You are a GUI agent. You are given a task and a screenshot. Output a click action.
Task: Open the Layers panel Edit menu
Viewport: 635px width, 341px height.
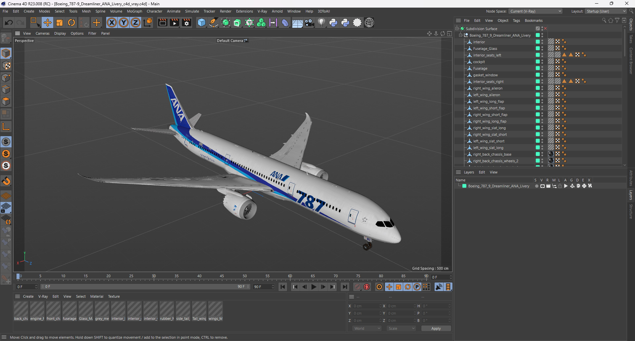[482, 172]
